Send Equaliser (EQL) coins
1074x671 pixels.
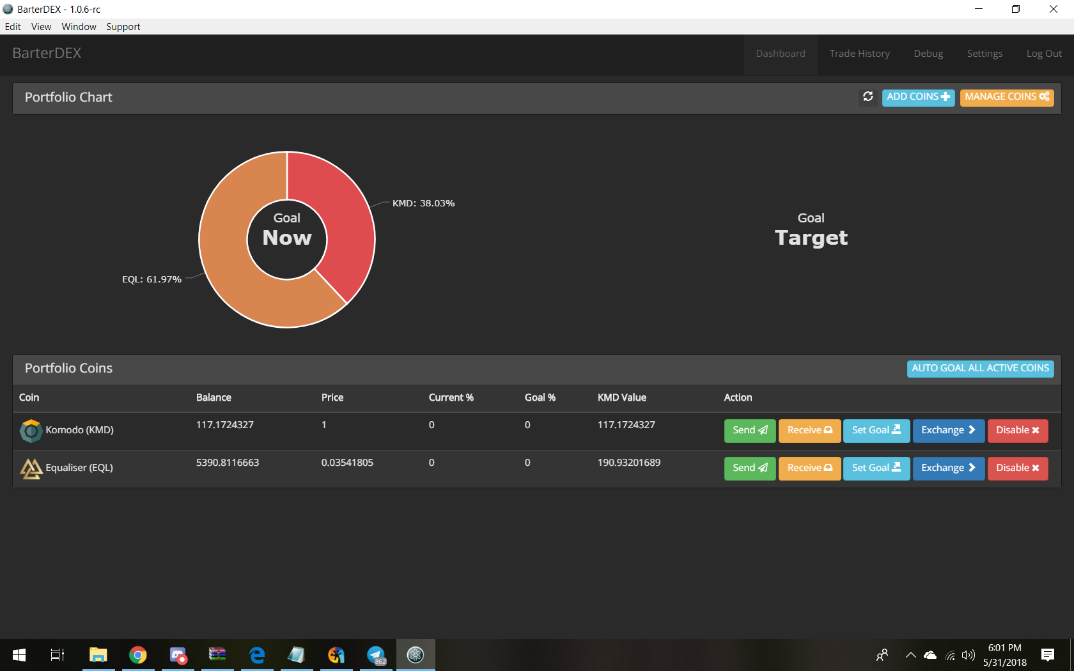(x=750, y=468)
